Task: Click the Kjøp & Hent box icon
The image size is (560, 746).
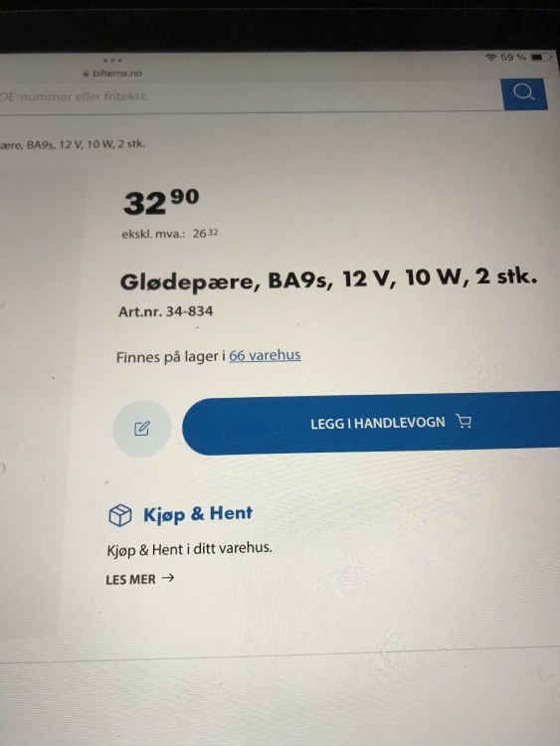Action: coord(120,515)
